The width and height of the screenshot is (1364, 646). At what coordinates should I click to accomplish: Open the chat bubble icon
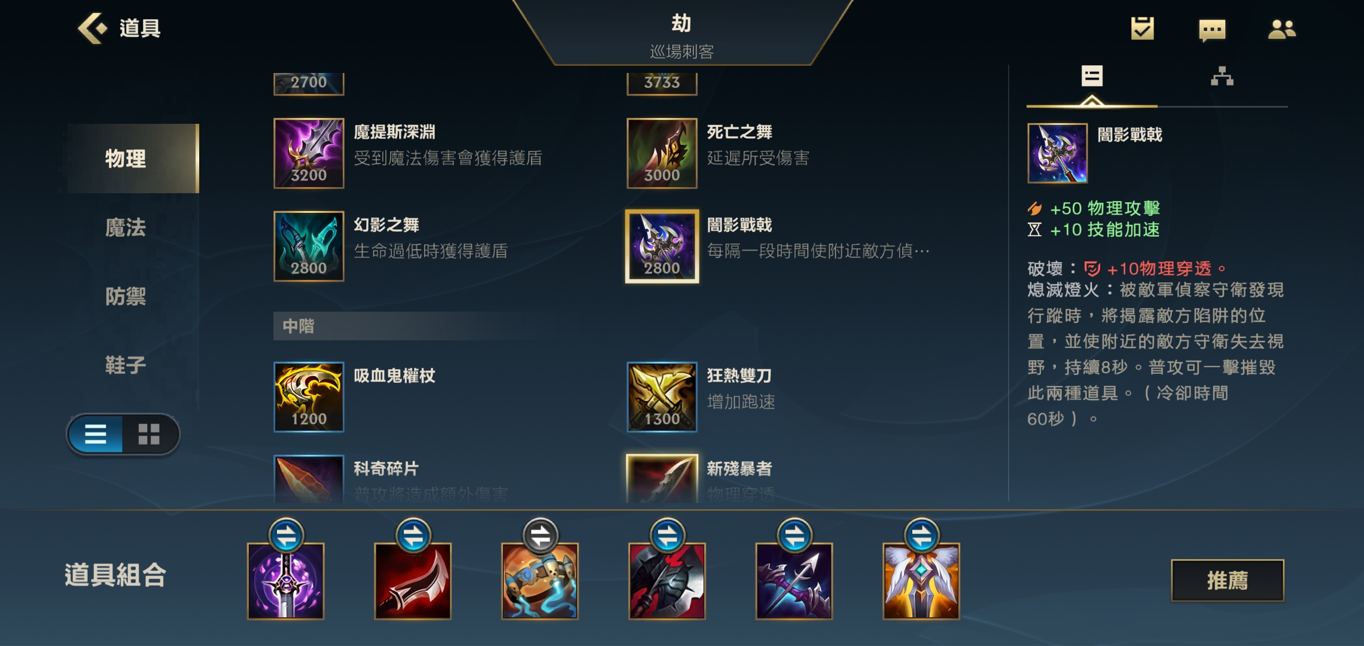[1212, 29]
